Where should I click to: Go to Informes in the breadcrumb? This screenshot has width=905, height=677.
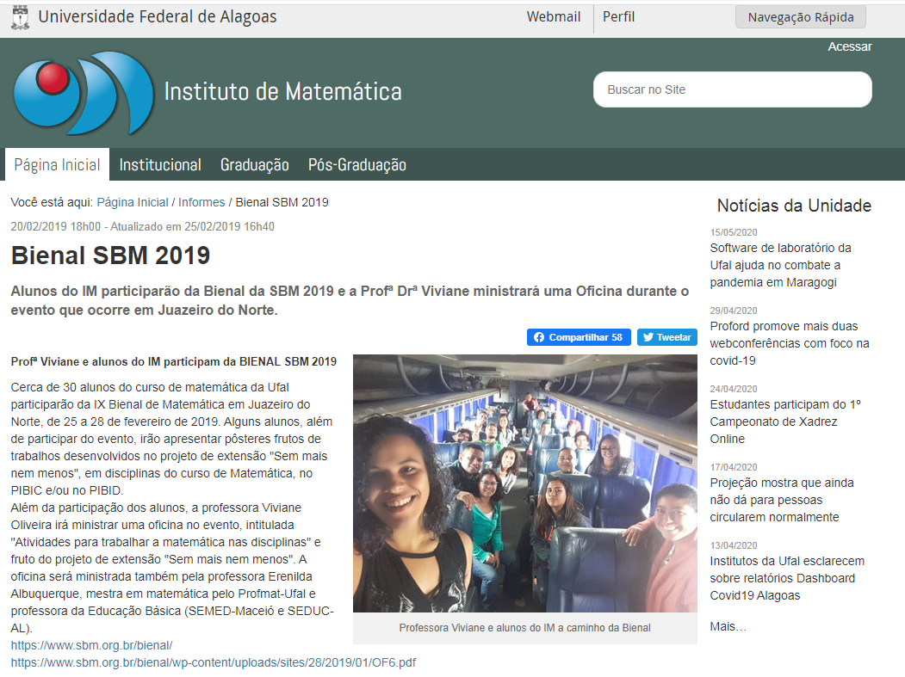[201, 202]
